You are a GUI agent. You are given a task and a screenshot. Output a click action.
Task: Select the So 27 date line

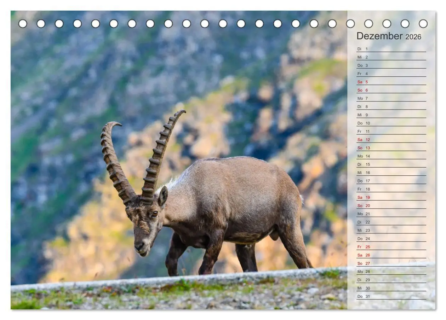tap(391, 263)
